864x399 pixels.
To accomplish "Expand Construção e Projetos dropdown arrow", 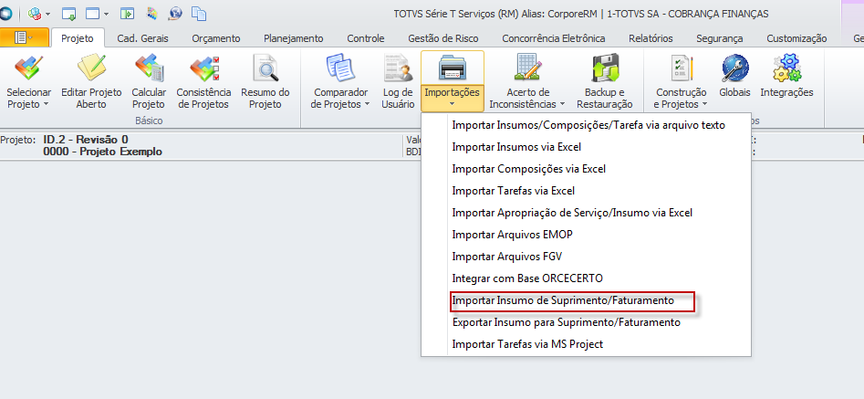I will [703, 104].
